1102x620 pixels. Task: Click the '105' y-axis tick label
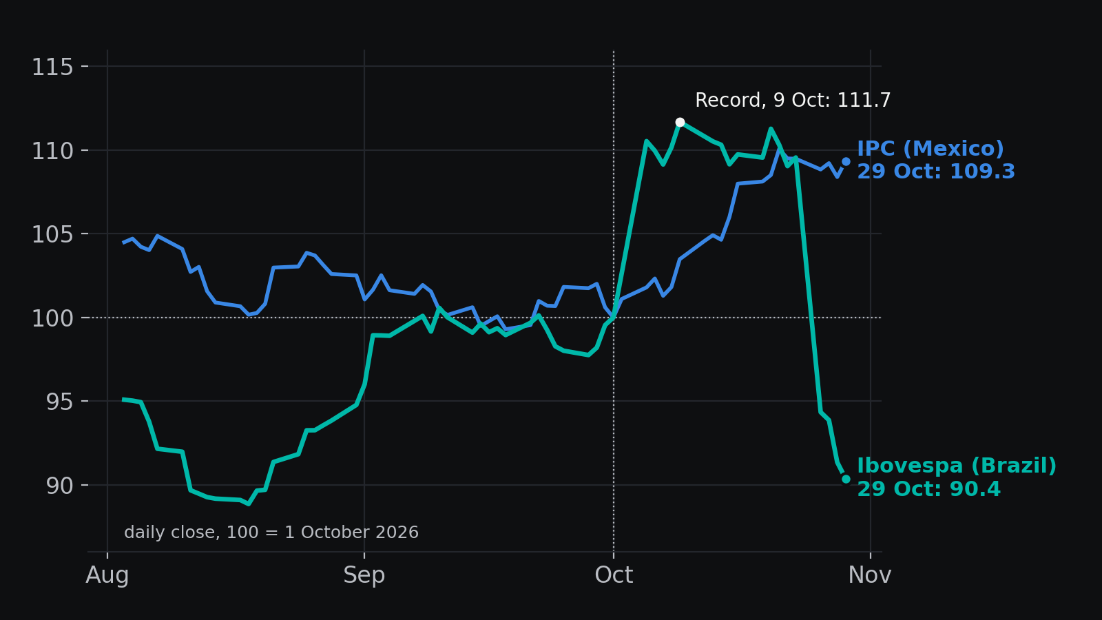click(x=52, y=235)
